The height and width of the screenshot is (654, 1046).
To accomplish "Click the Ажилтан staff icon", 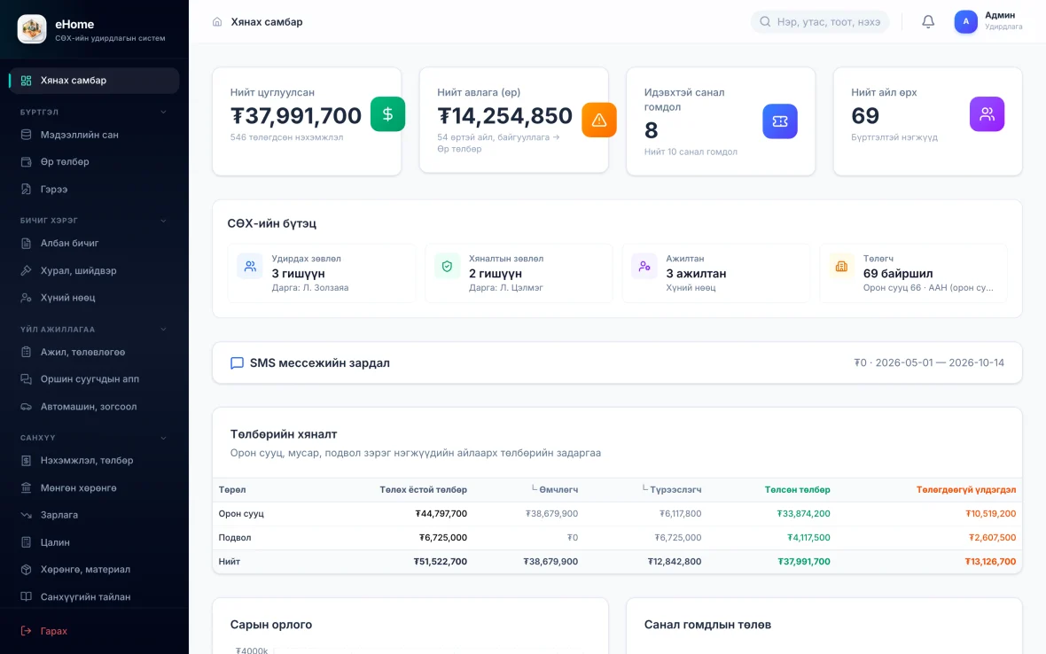I will (644, 266).
